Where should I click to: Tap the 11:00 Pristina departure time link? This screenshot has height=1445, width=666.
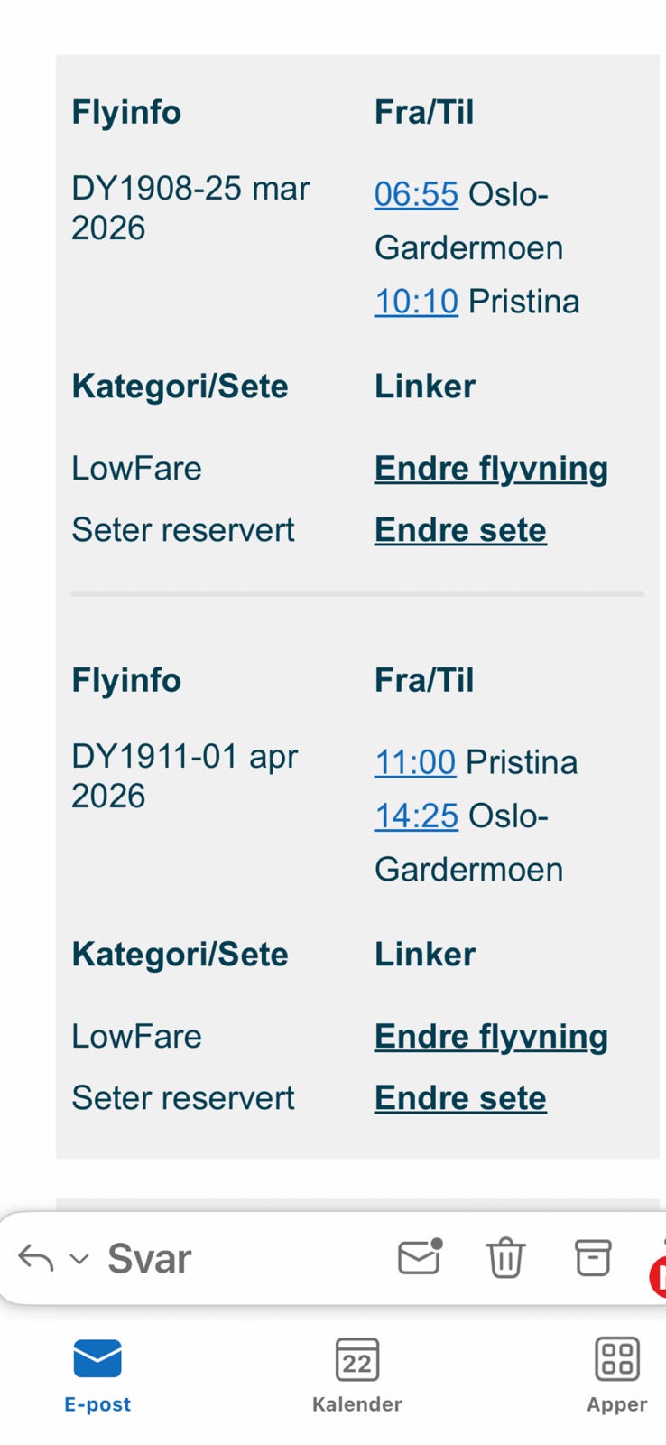(x=415, y=762)
